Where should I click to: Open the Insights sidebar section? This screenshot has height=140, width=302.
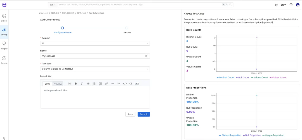4,45
